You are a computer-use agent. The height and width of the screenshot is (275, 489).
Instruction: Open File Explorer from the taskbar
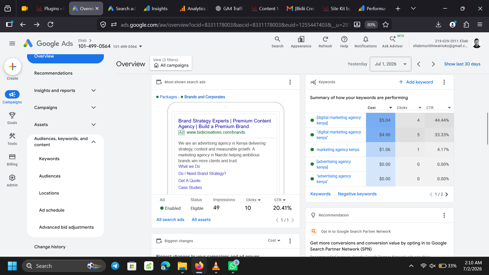[182, 266]
